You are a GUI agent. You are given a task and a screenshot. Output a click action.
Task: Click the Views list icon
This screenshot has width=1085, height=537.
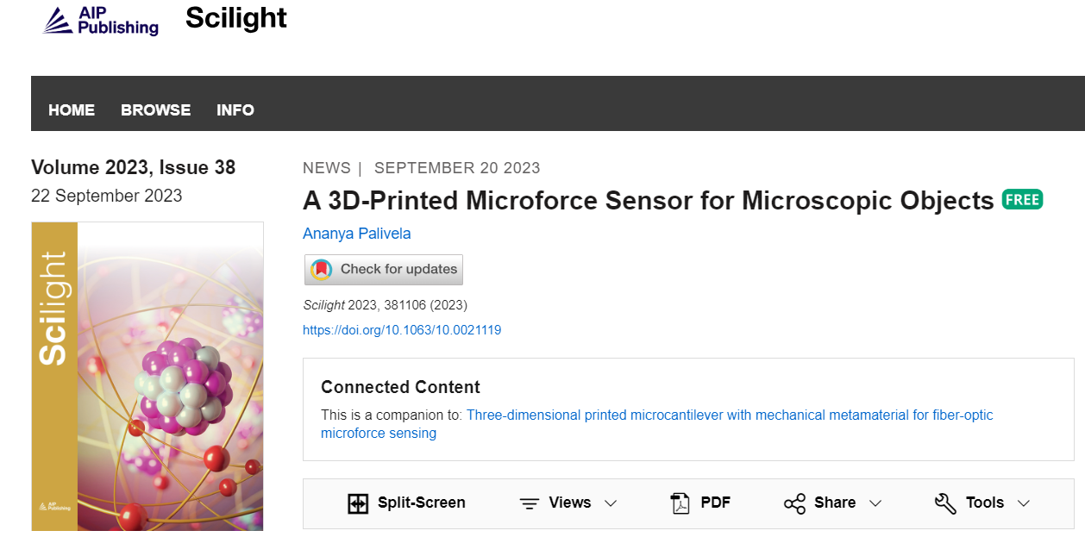click(530, 503)
